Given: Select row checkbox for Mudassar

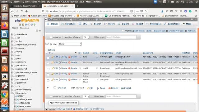Looking at the screenshot, I should coord(48,63).
